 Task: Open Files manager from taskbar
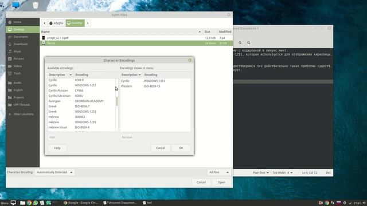tap(22, 203)
